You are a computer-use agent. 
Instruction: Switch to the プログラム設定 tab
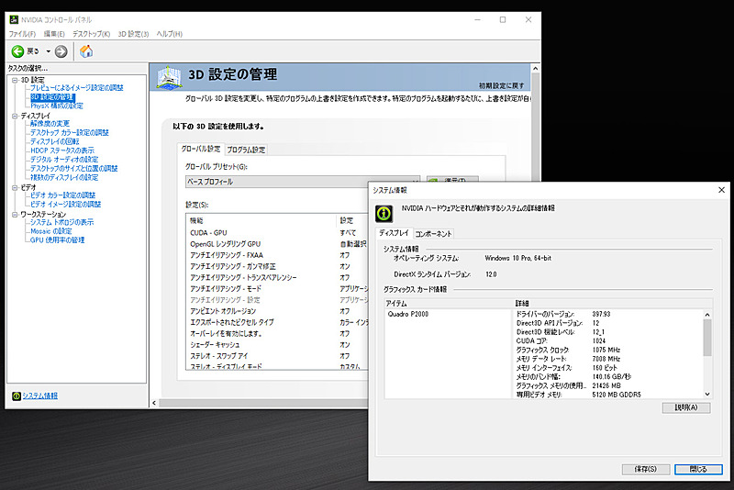click(246, 150)
